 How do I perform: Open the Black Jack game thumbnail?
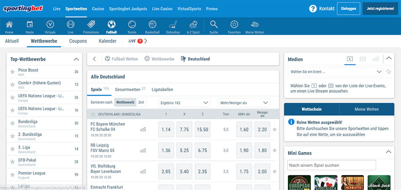(x=379, y=182)
